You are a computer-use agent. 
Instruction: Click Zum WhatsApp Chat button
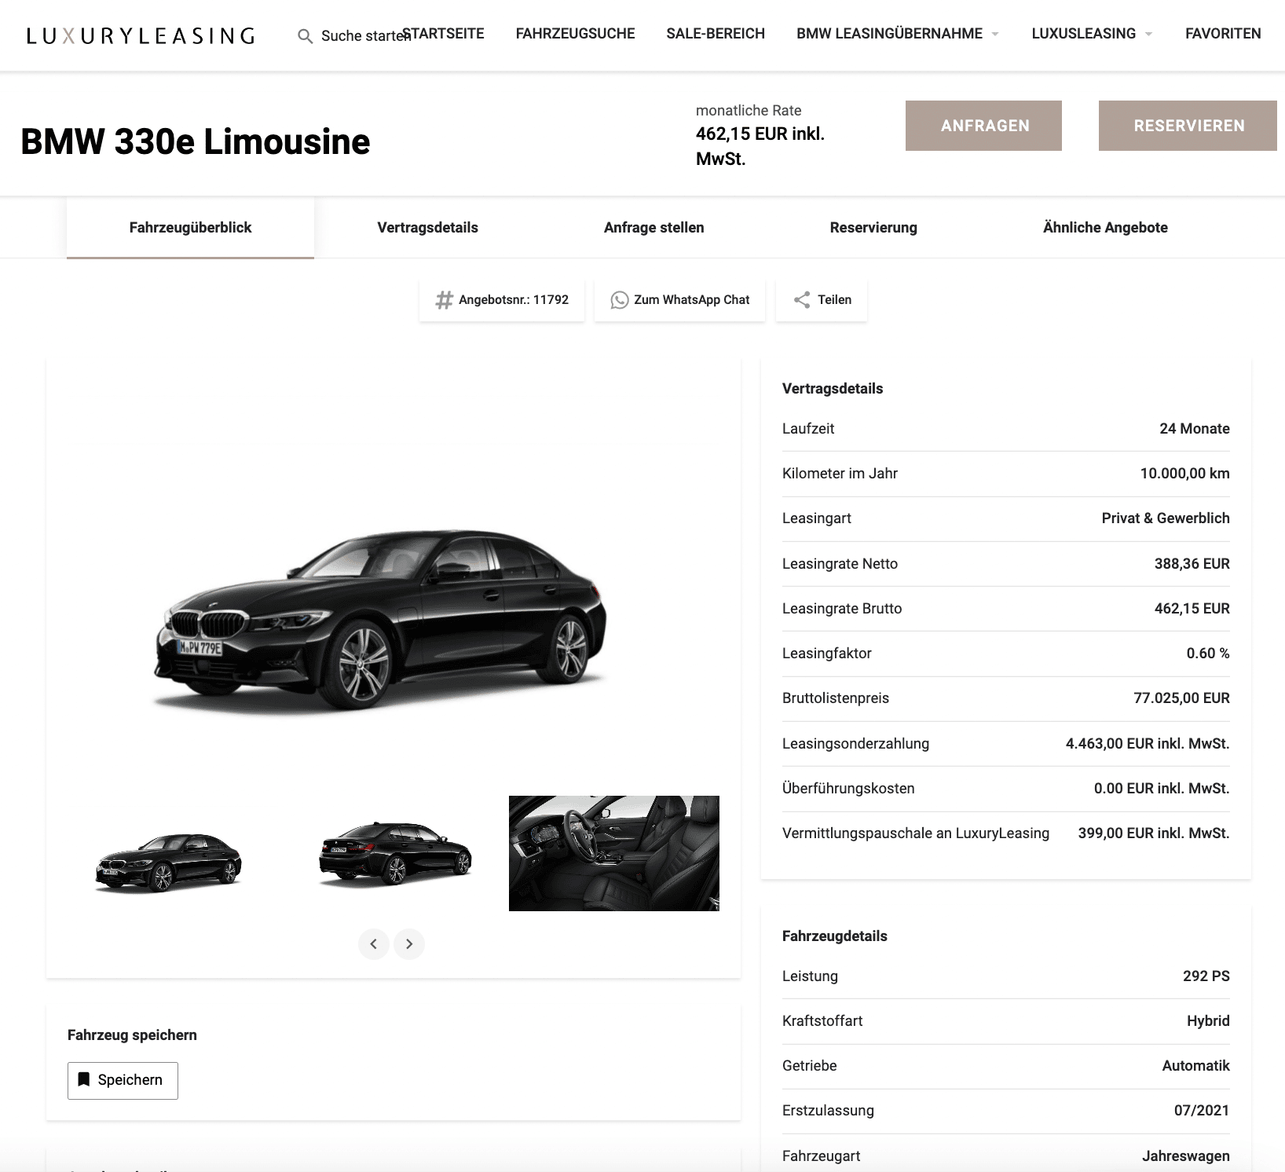680,300
